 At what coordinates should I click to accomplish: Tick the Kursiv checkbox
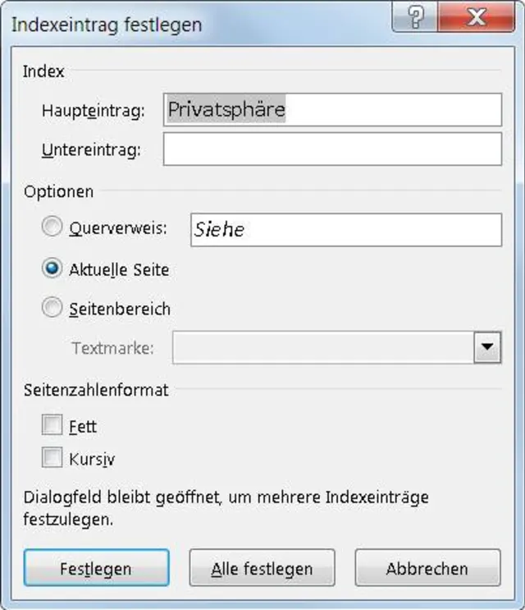point(52,458)
